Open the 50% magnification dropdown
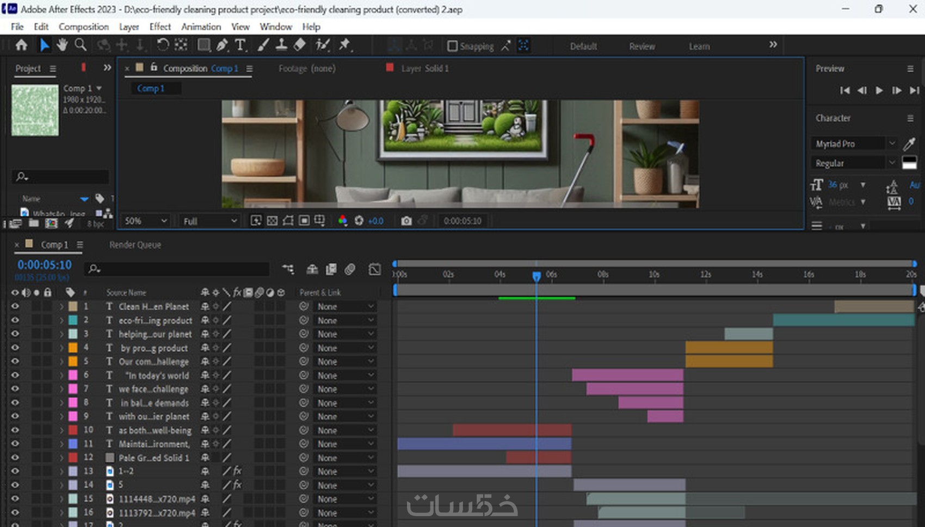925x527 pixels. [145, 221]
